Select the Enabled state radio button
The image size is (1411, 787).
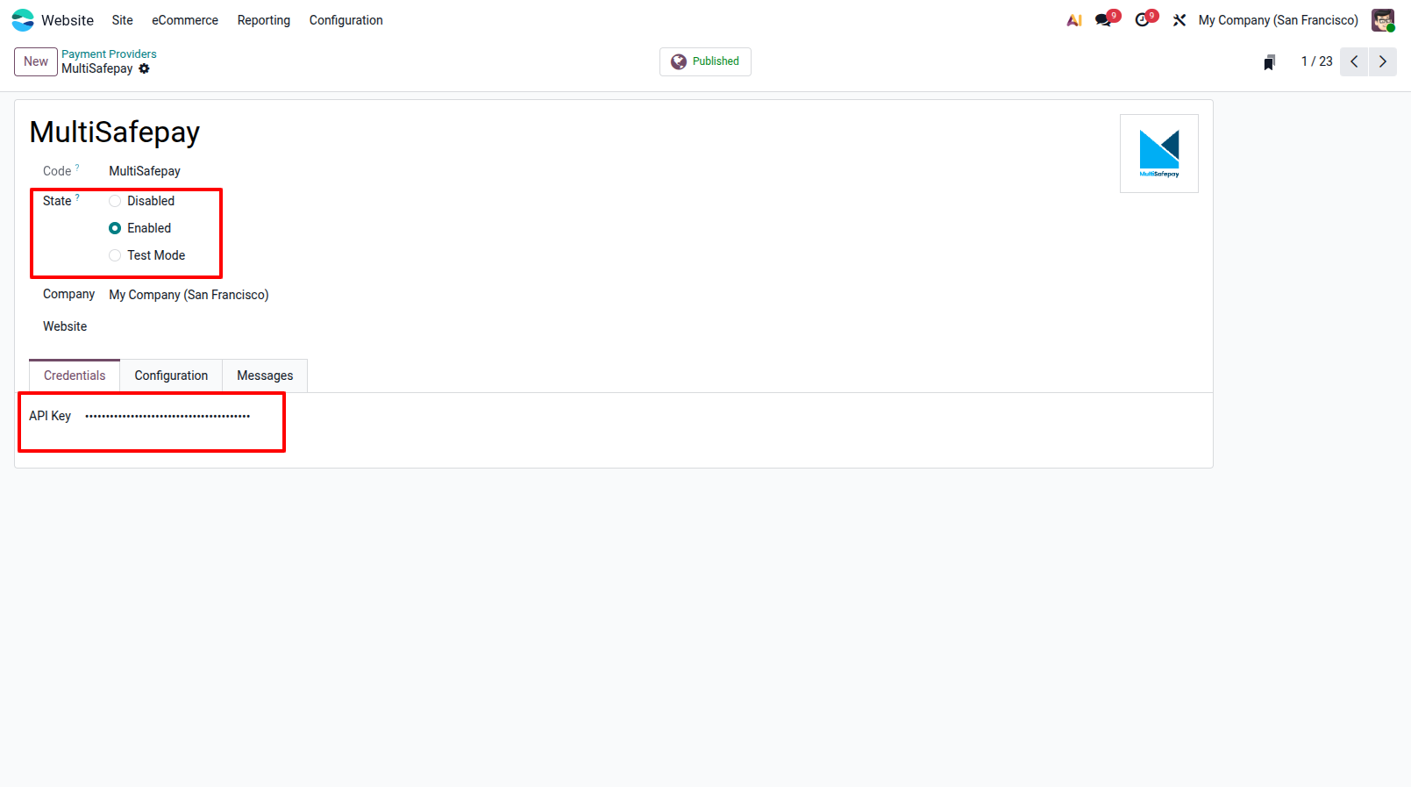(115, 228)
